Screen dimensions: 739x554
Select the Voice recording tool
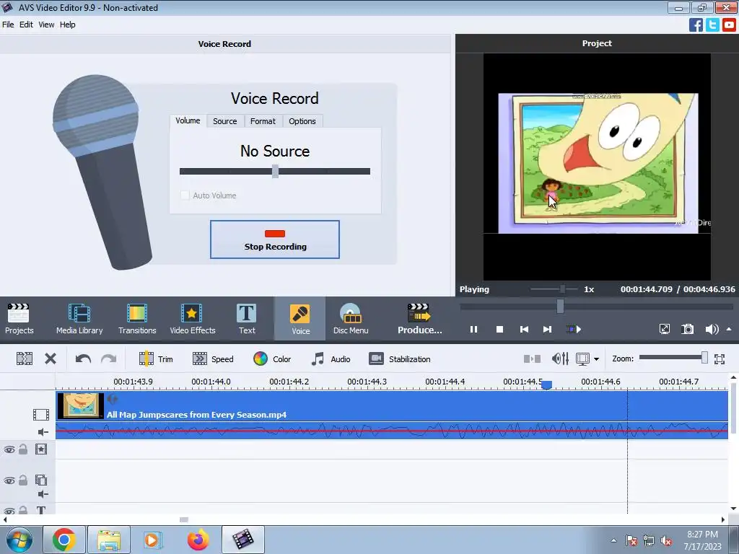pos(300,319)
